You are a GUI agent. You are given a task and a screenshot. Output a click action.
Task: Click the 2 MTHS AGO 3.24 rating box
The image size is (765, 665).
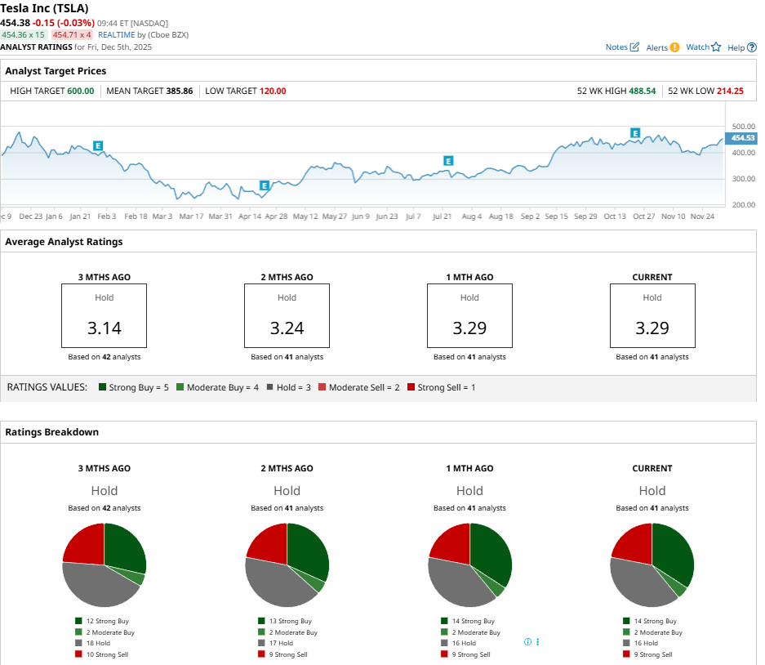(287, 315)
